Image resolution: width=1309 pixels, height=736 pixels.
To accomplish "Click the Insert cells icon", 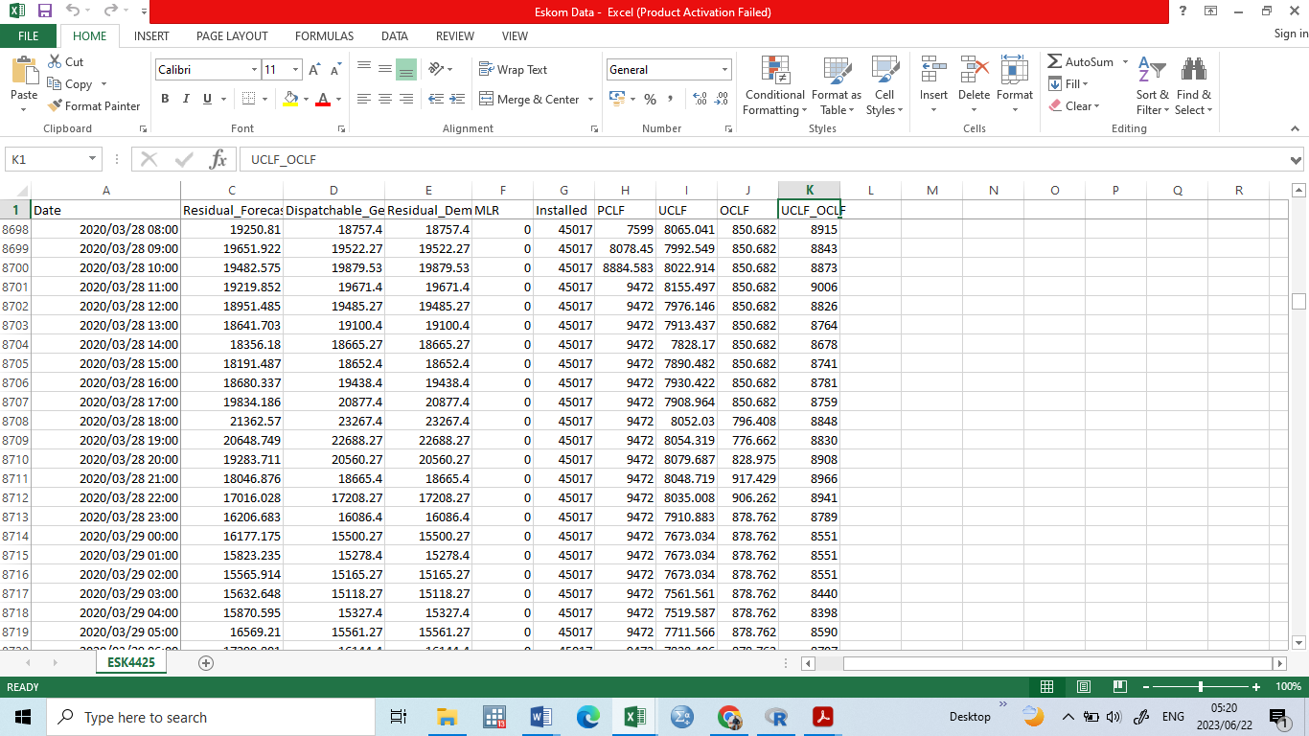I will (933, 70).
